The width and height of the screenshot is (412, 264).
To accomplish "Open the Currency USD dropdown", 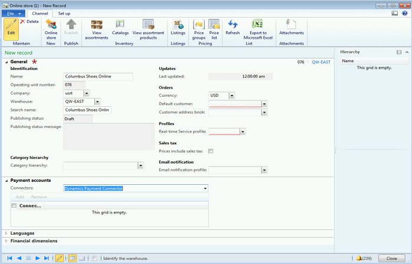I will click(x=232, y=95).
